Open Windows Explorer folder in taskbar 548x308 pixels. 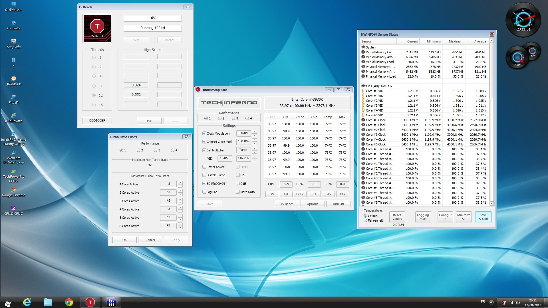point(48,302)
